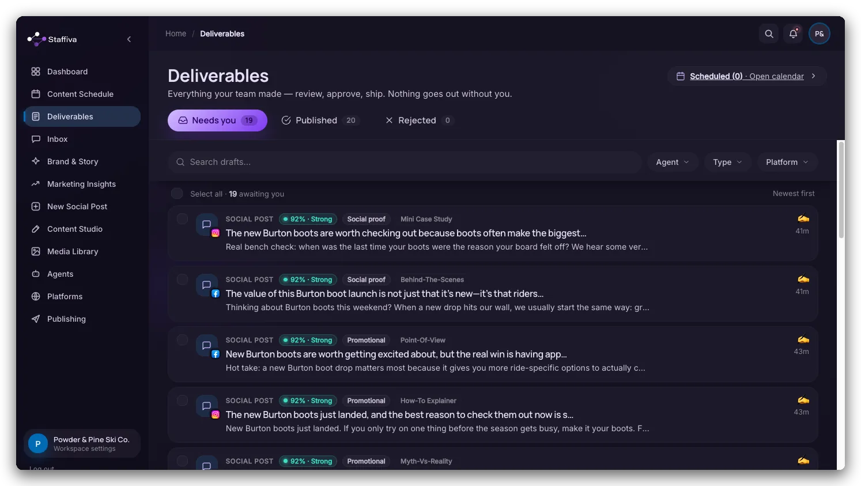Click the chat icon on Behind-The-Scenes post
The width and height of the screenshot is (861, 486).
click(206, 285)
